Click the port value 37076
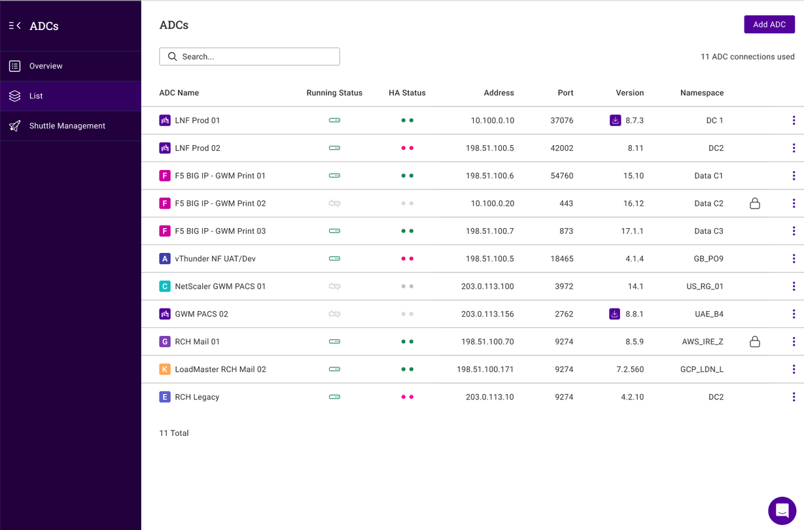 pyautogui.click(x=562, y=121)
